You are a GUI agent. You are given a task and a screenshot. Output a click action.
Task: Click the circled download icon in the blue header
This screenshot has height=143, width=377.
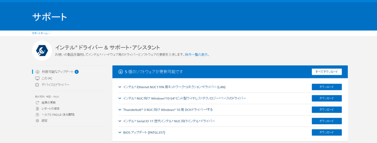pos(120,72)
